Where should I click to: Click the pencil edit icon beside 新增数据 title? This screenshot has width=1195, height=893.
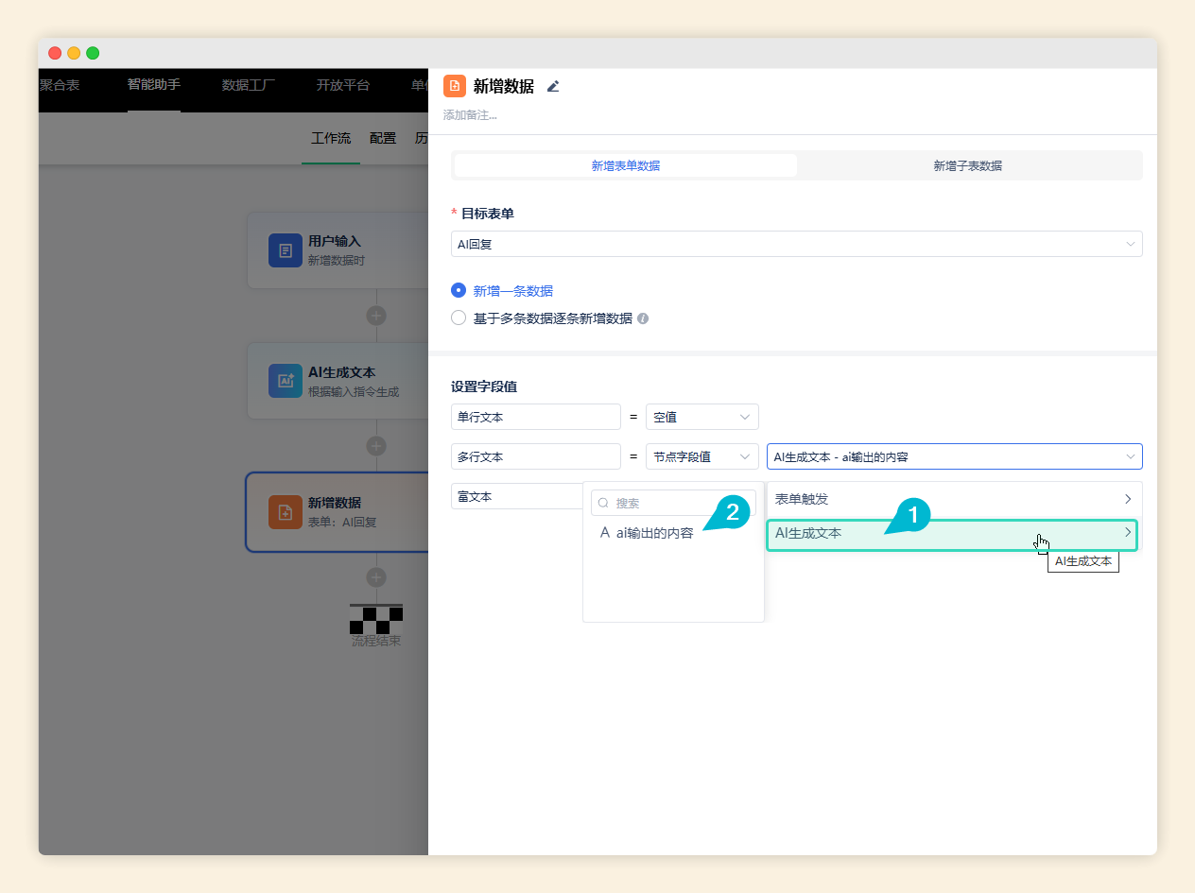(x=553, y=87)
